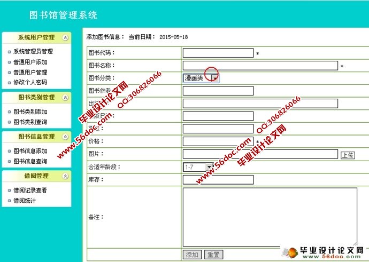Click the 库存 input field
This screenshot has height=262, width=369.
[218, 180]
